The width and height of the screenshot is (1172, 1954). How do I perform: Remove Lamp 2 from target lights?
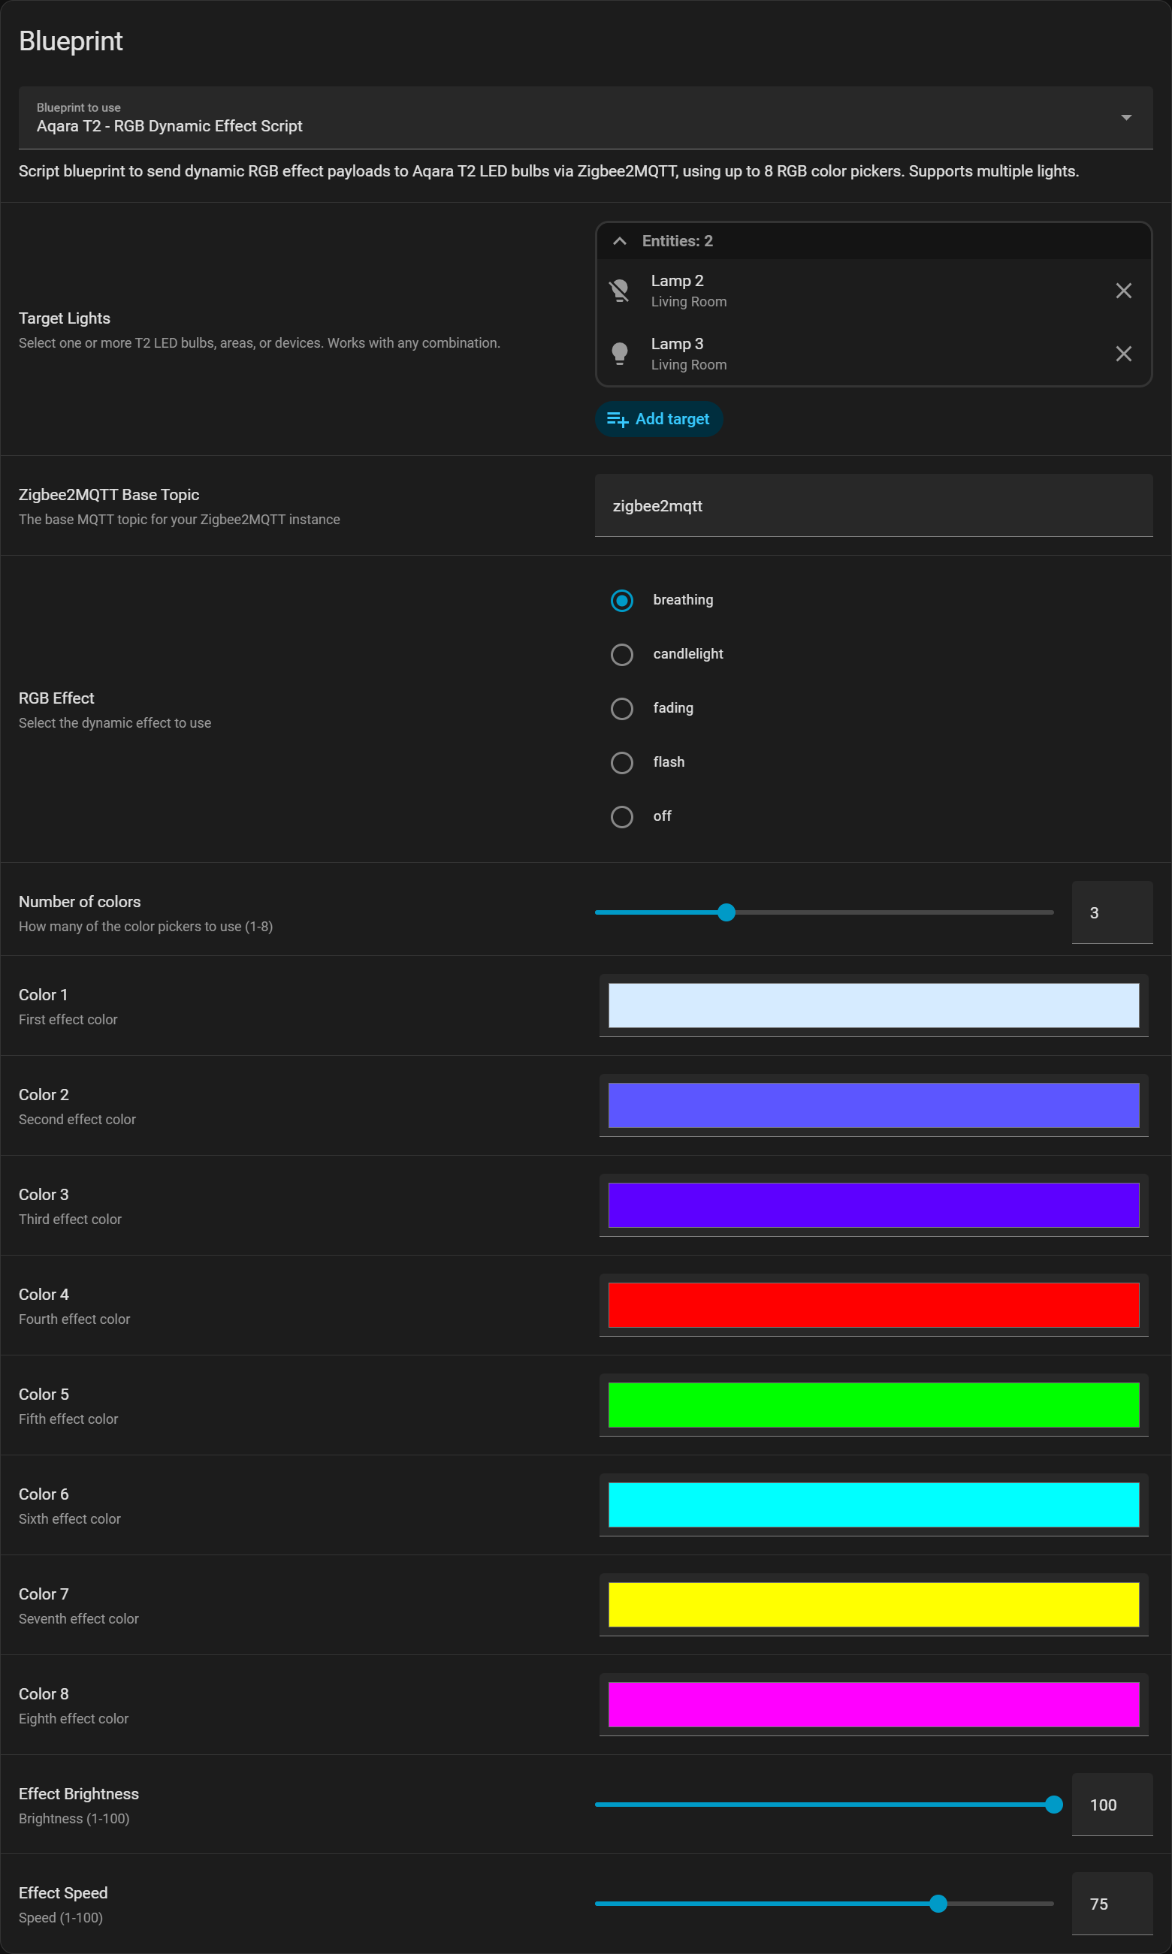[1123, 291]
